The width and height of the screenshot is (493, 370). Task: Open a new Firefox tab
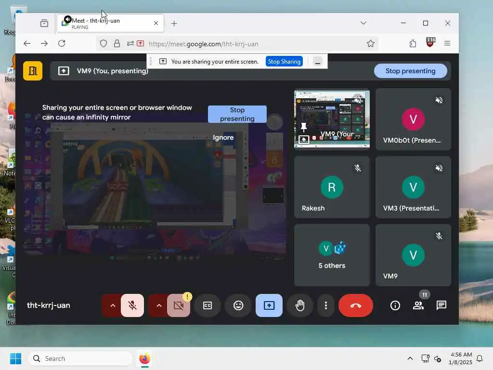tap(174, 23)
